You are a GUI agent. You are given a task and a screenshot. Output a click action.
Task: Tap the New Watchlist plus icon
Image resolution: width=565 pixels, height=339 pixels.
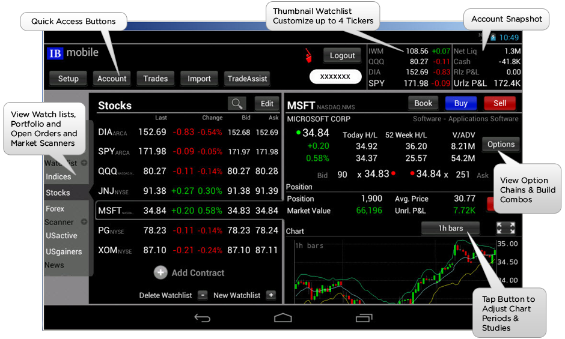click(271, 295)
